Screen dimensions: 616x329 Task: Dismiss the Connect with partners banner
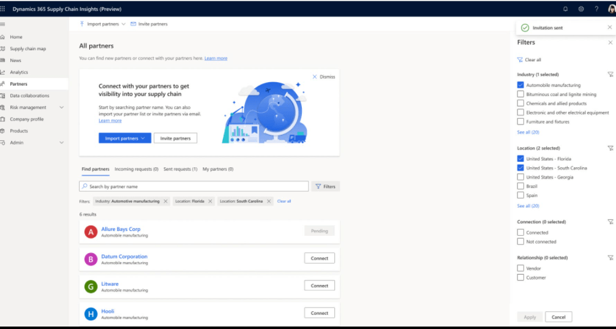[x=324, y=77]
